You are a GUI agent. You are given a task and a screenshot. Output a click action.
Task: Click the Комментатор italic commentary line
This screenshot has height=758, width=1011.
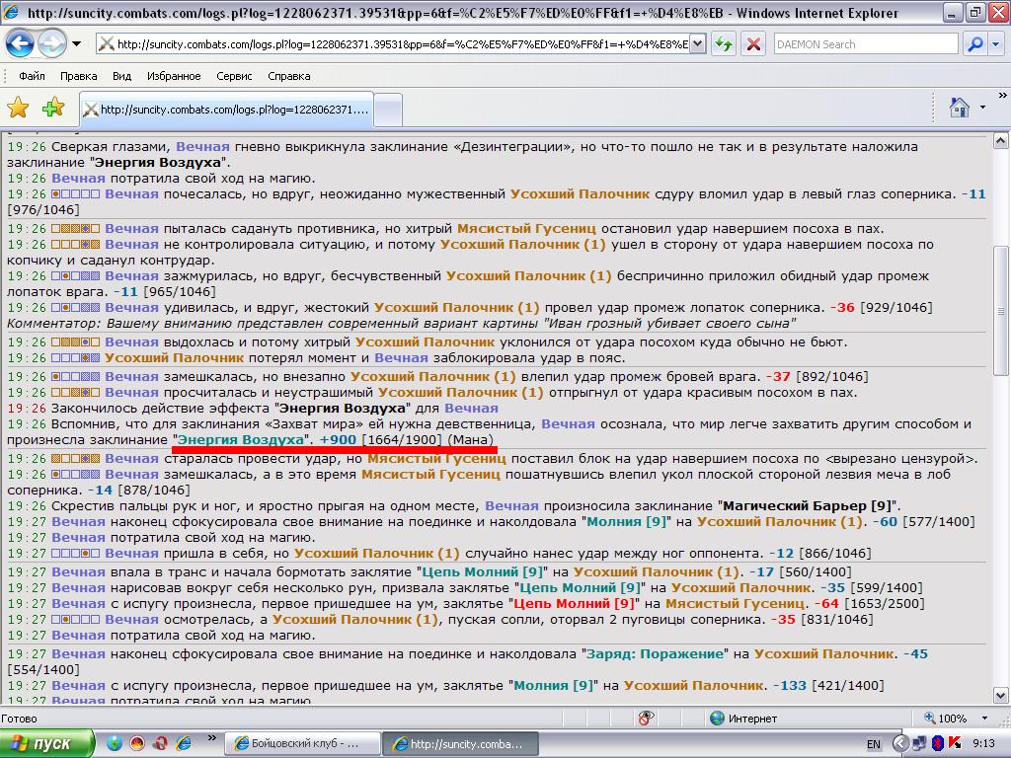(x=402, y=323)
